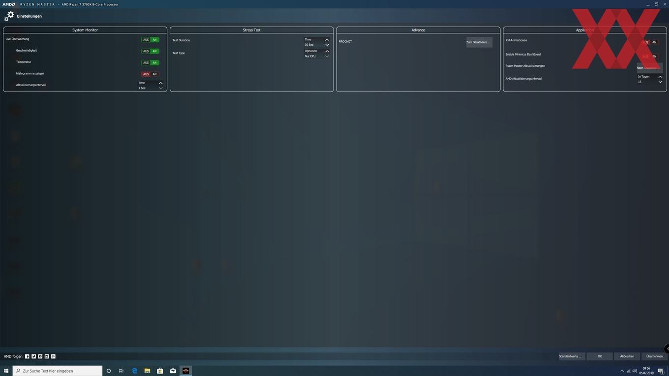Decrease AMD Aktualisierungsintervall days down arrow

tap(660, 82)
